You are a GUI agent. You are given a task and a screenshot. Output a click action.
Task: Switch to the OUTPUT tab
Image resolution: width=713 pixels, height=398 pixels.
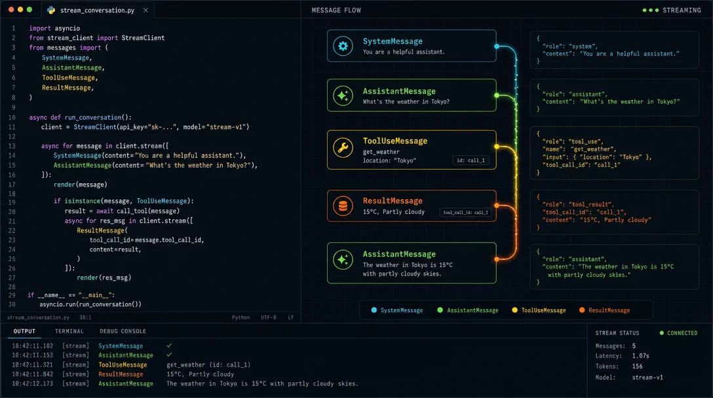(x=24, y=331)
